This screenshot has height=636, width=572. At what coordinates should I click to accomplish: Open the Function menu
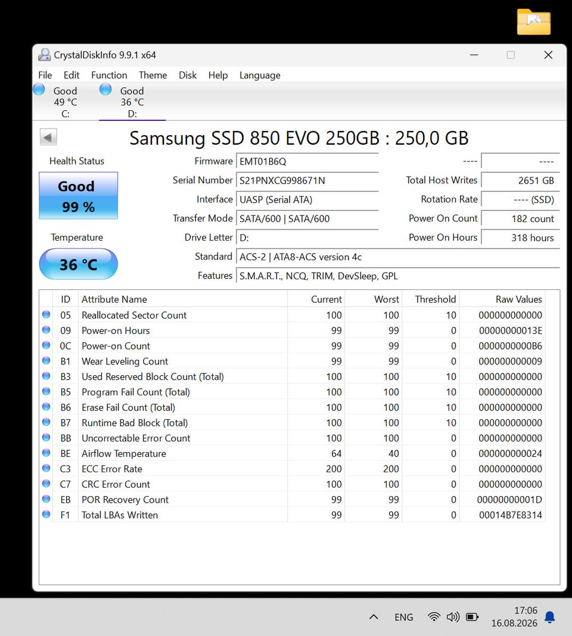click(109, 75)
